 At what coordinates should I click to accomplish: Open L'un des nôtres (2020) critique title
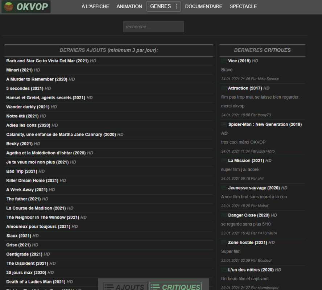(251, 270)
